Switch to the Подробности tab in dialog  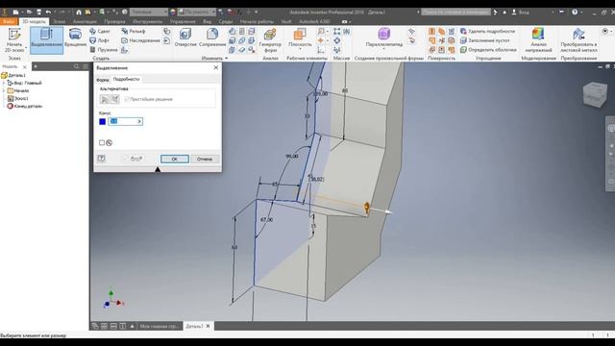click(126, 79)
